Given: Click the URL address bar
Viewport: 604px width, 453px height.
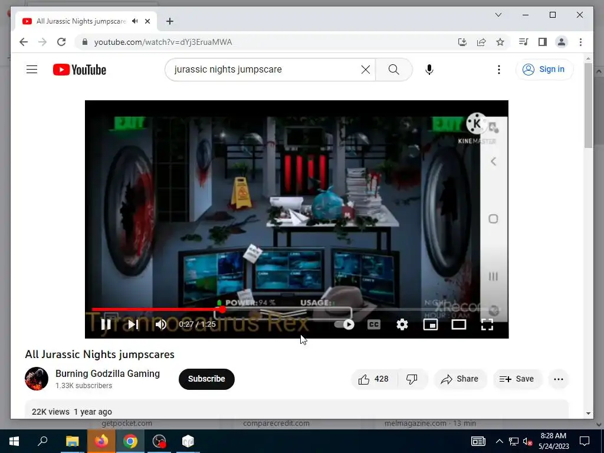Looking at the screenshot, I should point(270,42).
